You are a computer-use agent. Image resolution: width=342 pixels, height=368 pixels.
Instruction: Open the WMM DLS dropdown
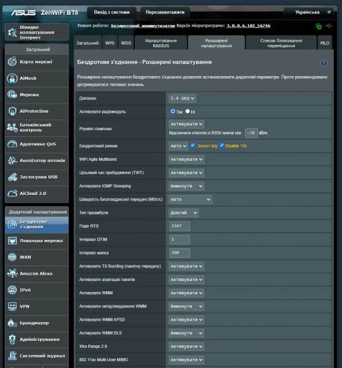click(x=186, y=333)
